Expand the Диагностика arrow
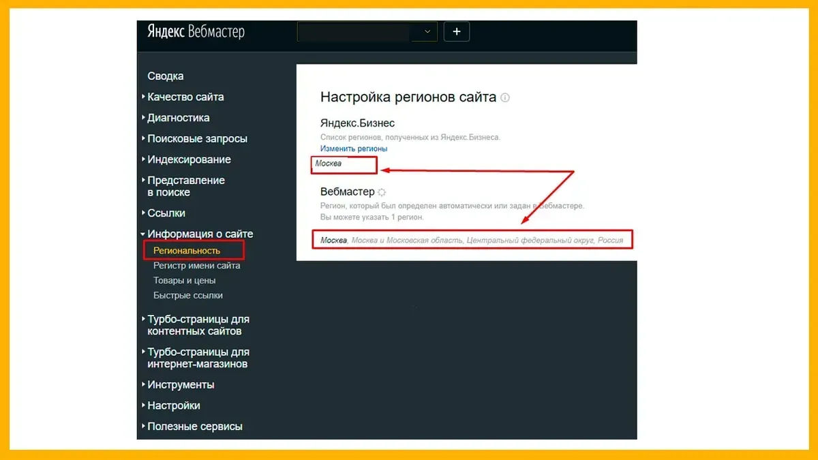The height and width of the screenshot is (460, 818). tap(143, 118)
